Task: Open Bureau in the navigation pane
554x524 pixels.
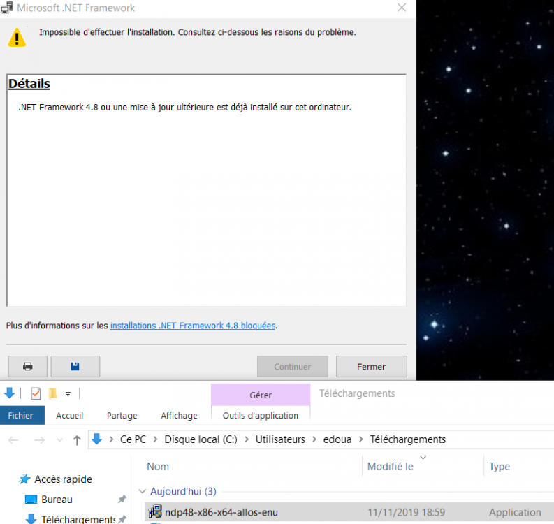Action: point(57,500)
